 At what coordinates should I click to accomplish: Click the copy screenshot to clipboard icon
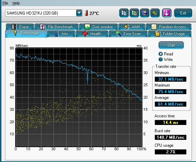click(134, 13)
